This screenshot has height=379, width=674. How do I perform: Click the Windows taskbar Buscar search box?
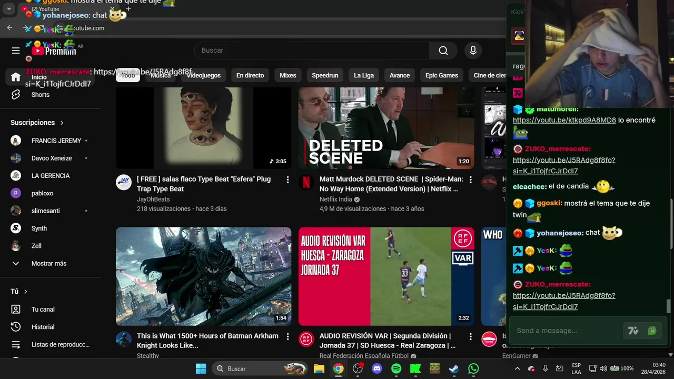click(261, 368)
